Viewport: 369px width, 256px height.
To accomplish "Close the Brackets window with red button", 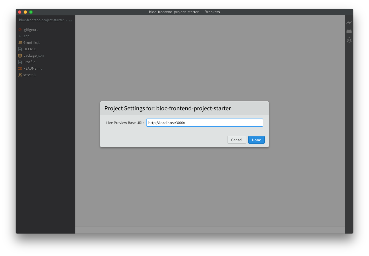I will [20, 12].
